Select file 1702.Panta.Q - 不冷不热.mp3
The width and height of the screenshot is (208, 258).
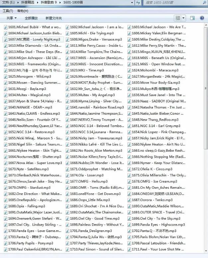coord(152,231)
